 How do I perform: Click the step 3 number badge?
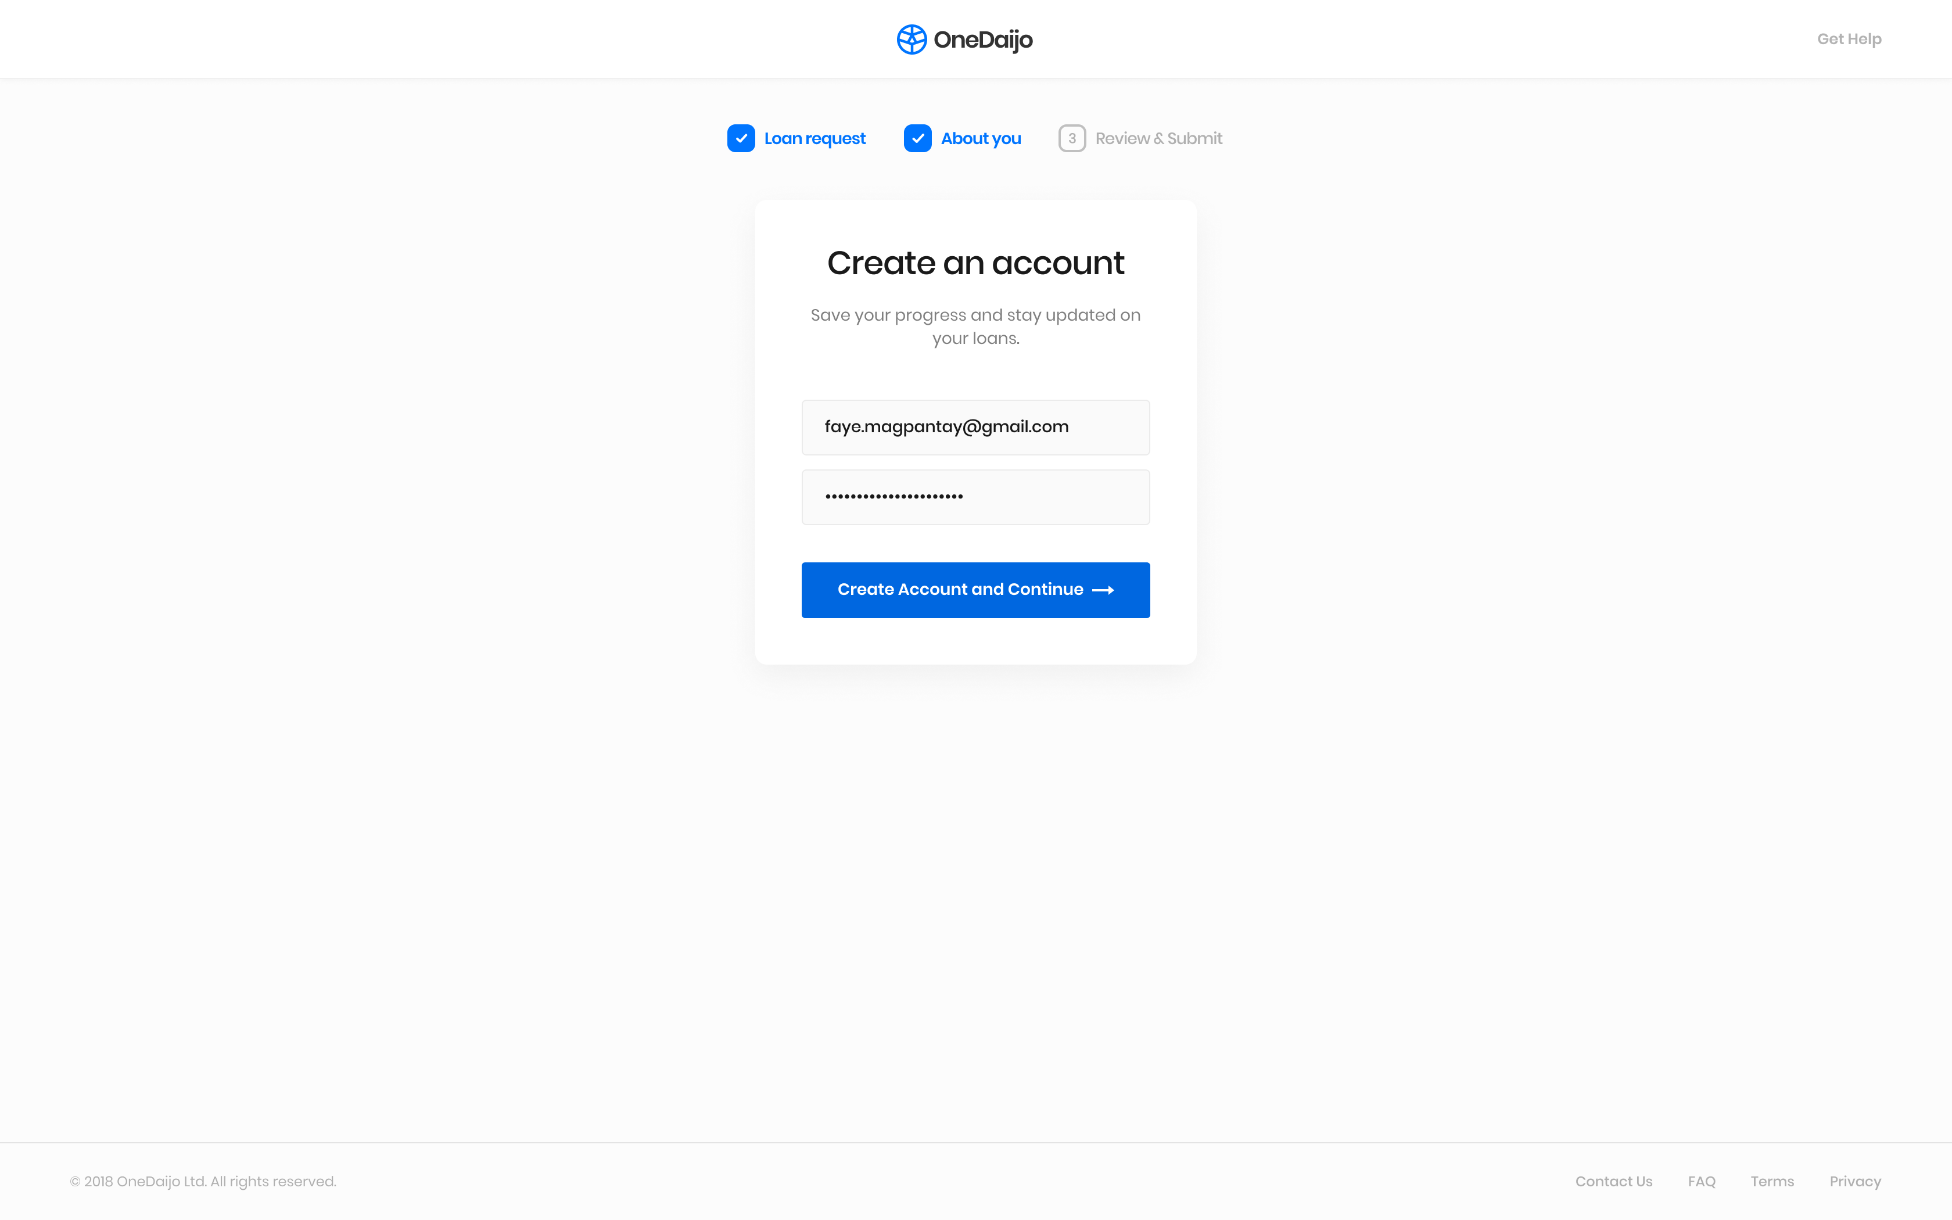click(x=1071, y=138)
